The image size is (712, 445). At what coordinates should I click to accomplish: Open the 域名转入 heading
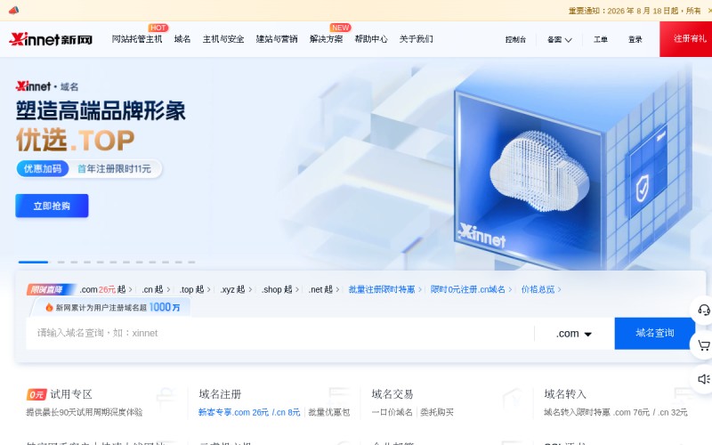(x=565, y=394)
